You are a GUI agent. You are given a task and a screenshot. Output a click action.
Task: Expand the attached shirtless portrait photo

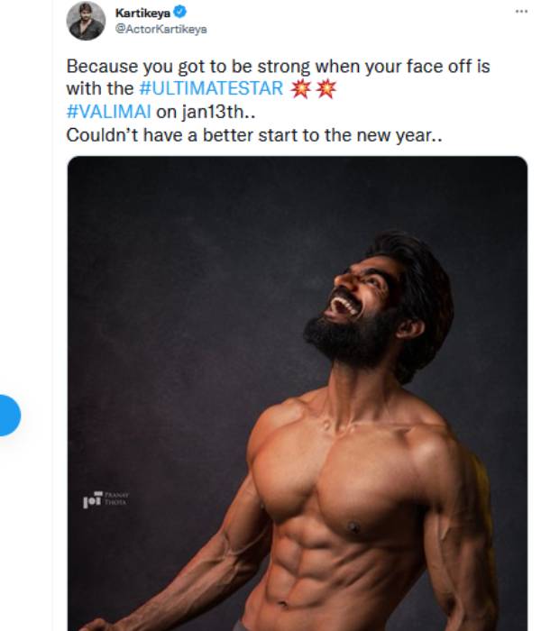(298, 397)
